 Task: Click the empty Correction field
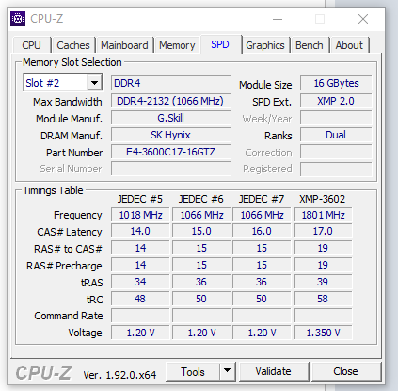[x=336, y=152]
